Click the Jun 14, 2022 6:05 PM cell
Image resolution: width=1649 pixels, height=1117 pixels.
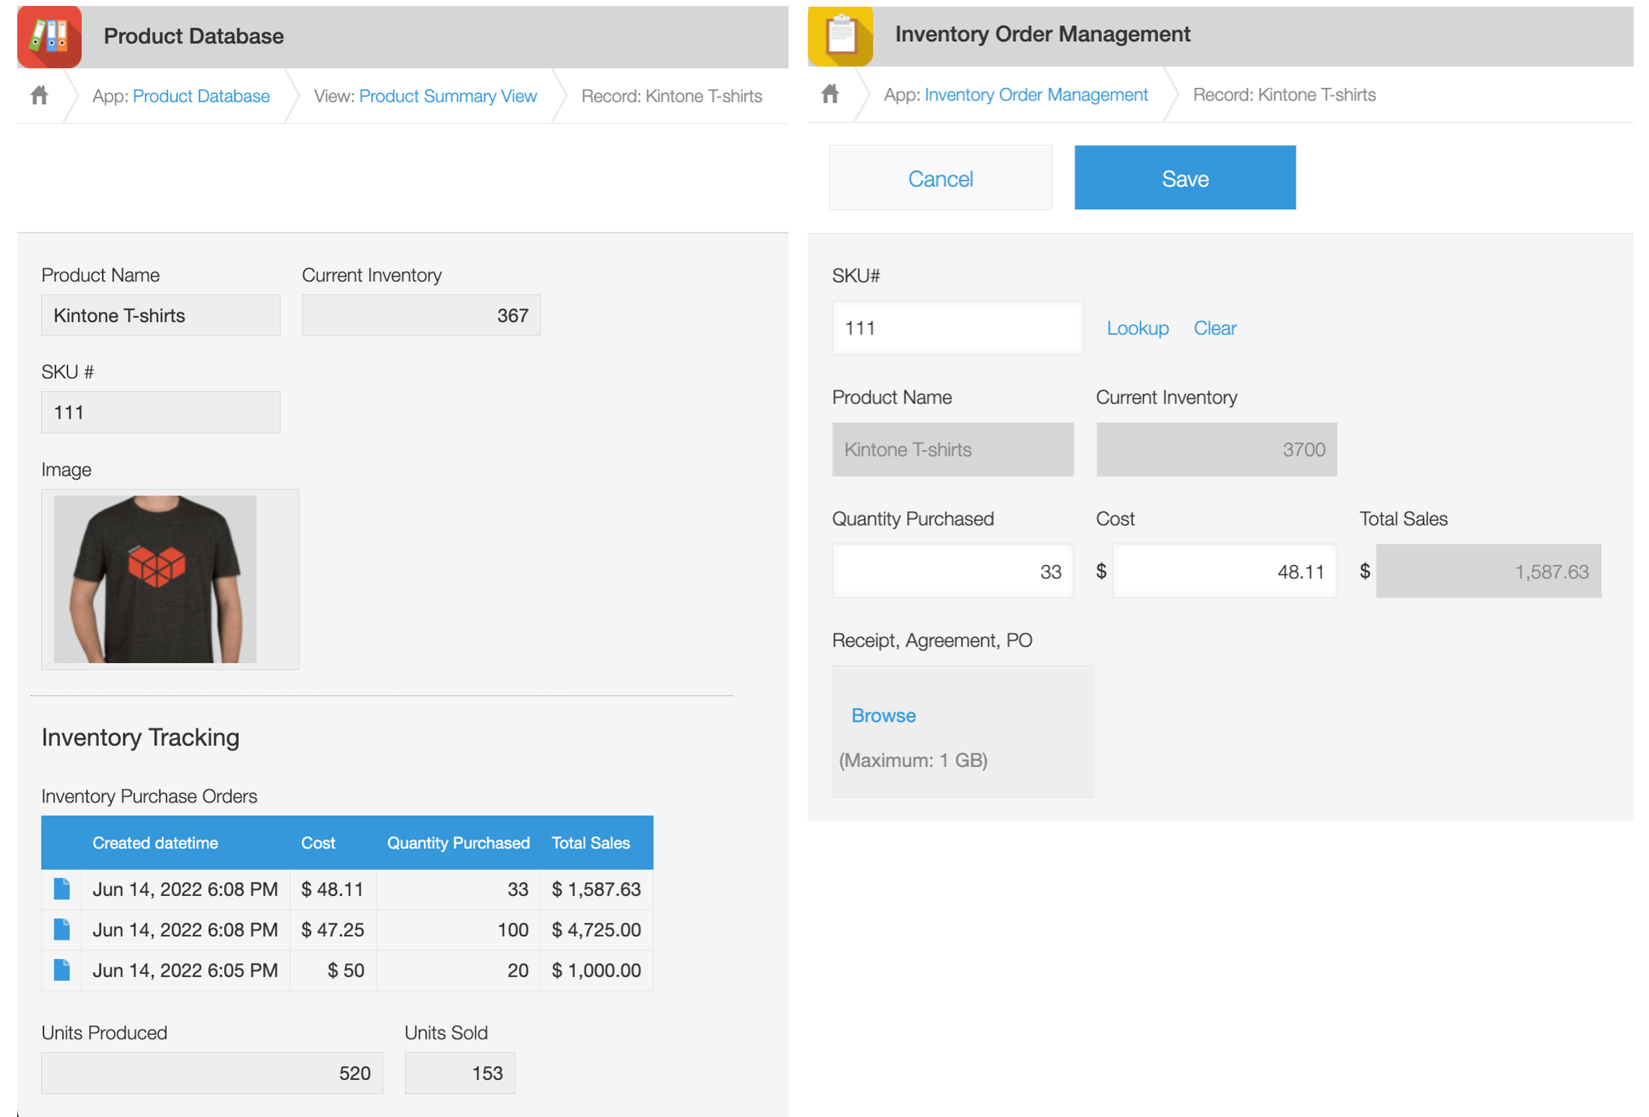185,970
